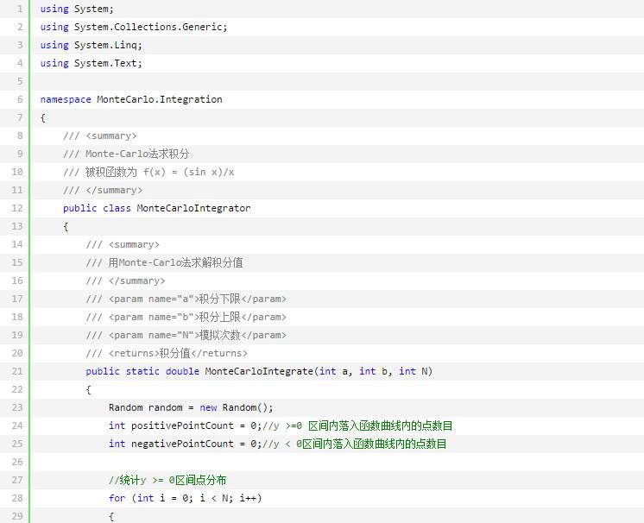Image resolution: width=644 pixels, height=523 pixels.
Task: Click the 'namespace MonteCarlo.Integration' declaration
Action: (131, 99)
